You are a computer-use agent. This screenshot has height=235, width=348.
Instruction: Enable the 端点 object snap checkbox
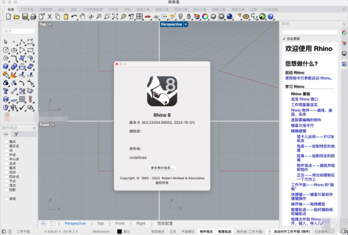click(x=6, y=142)
